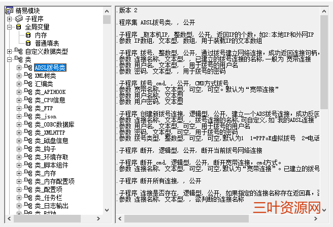The height and width of the screenshot is (227, 333).
Task: Click the class icon beside 类_FTP
Action: [28, 108]
